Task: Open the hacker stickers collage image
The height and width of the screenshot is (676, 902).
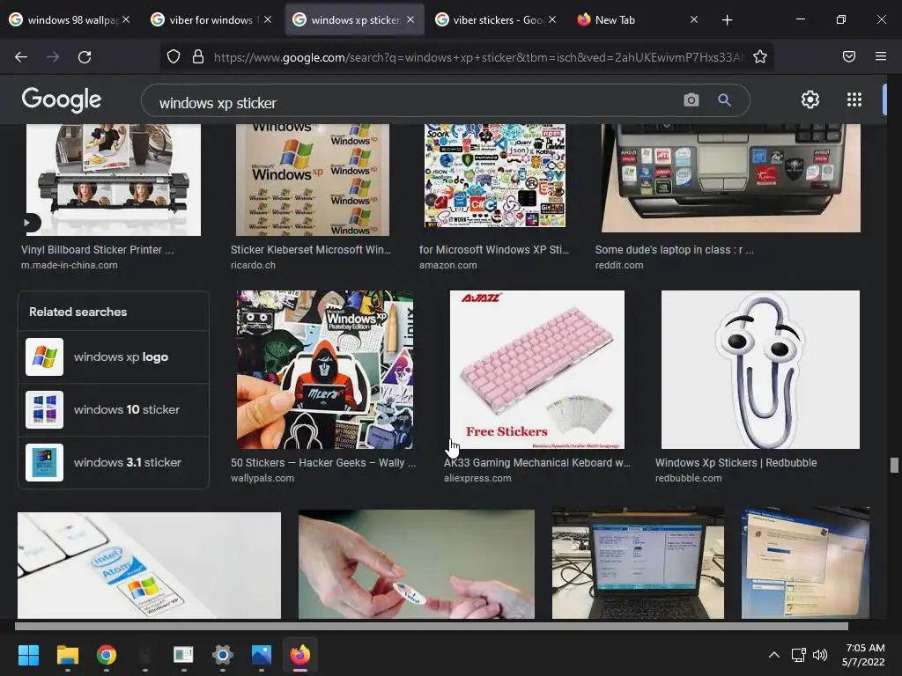Action: click(x=325, y=370)
